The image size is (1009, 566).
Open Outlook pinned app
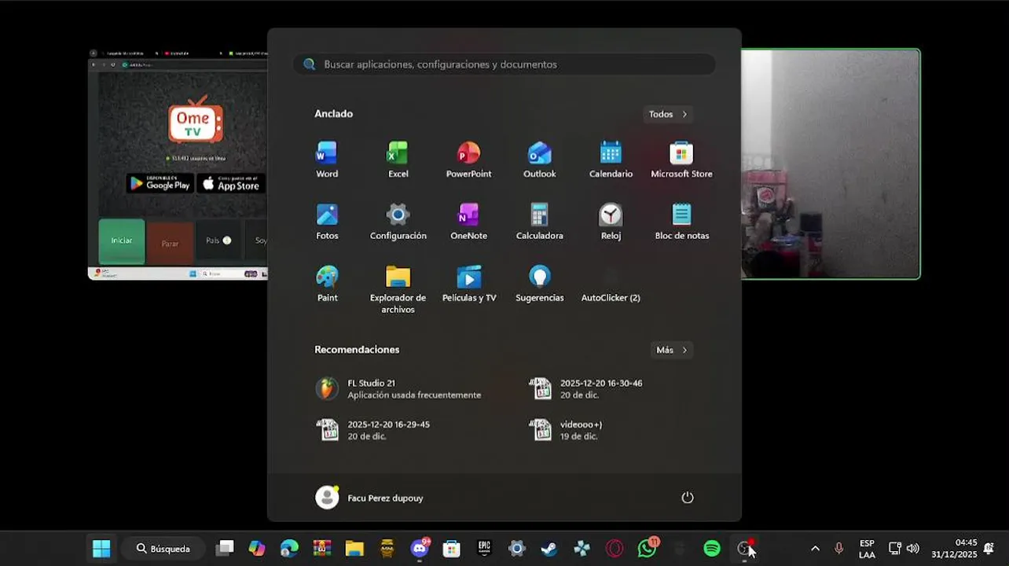point(539,160)
